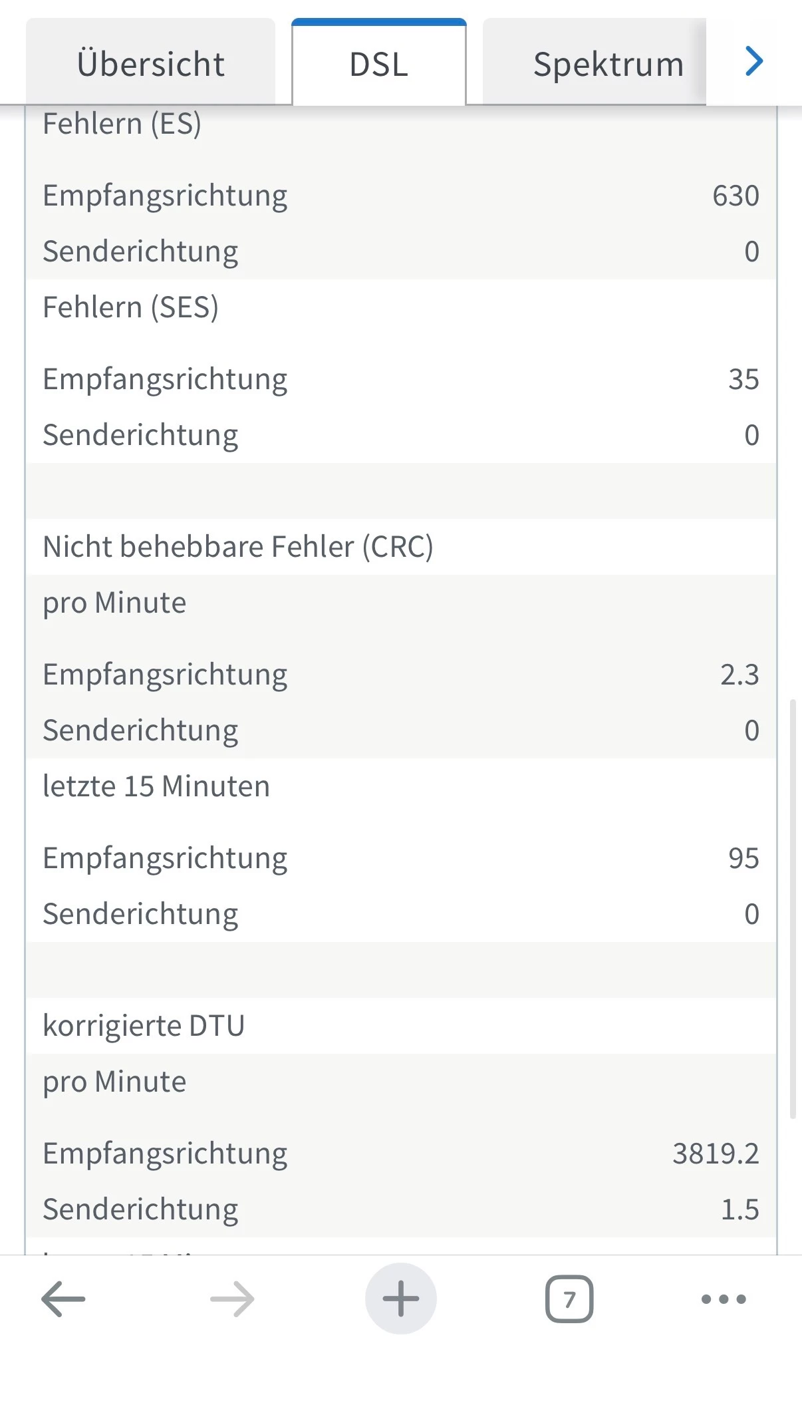Screen dimensions: 802x1411
Task: Click the DTU Senderichtung value 1.5
Action: tap(739, 1209)
